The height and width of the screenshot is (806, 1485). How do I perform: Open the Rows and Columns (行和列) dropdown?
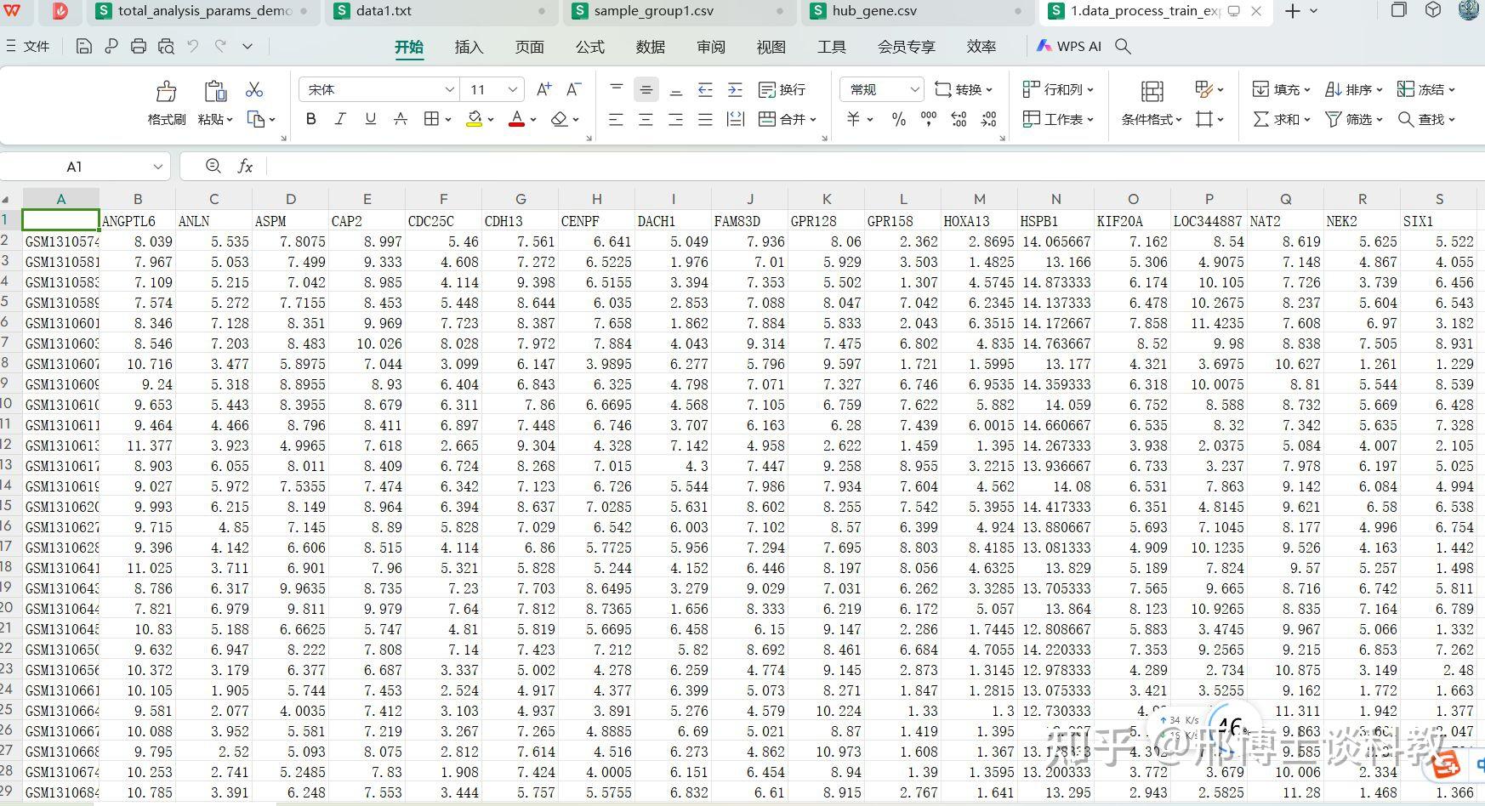pyautogui.click(x=1058, y=89)
